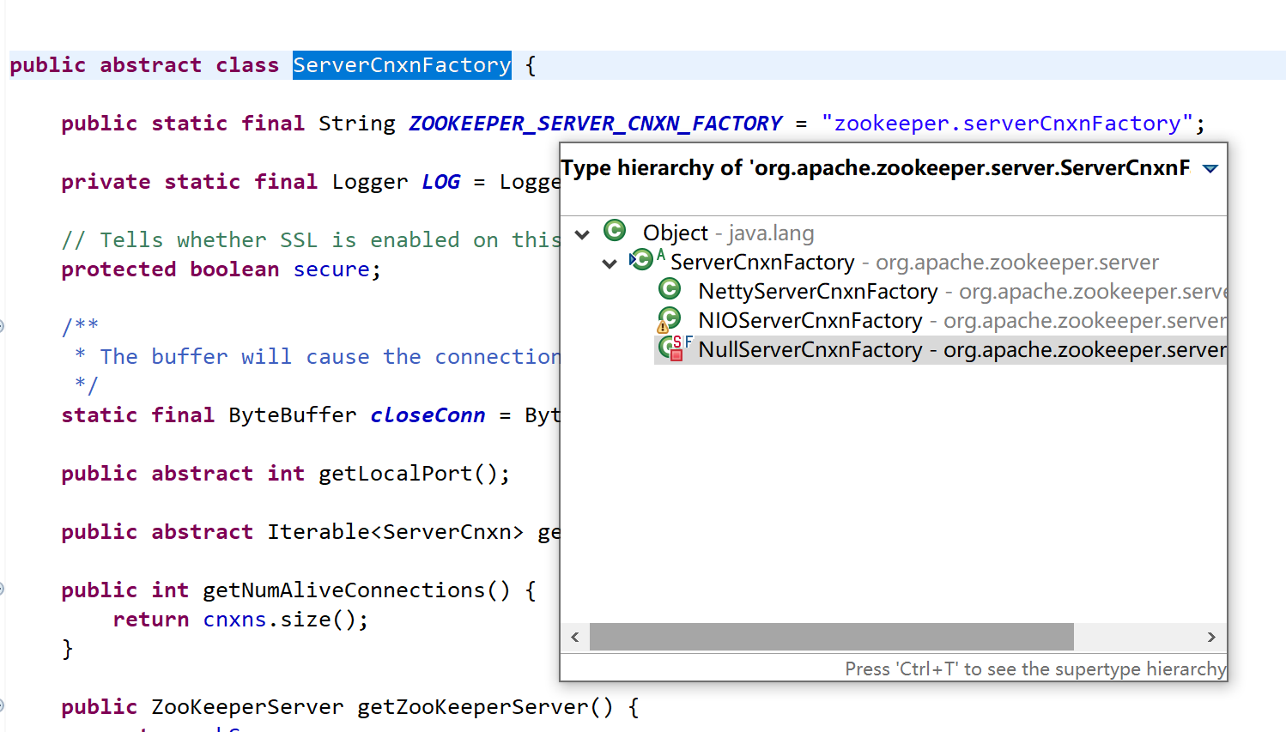Click the NIOServerCnxnFactory class icon with warning
The width and height of the screenshot is (1286, 732).
tap(669, 320)
